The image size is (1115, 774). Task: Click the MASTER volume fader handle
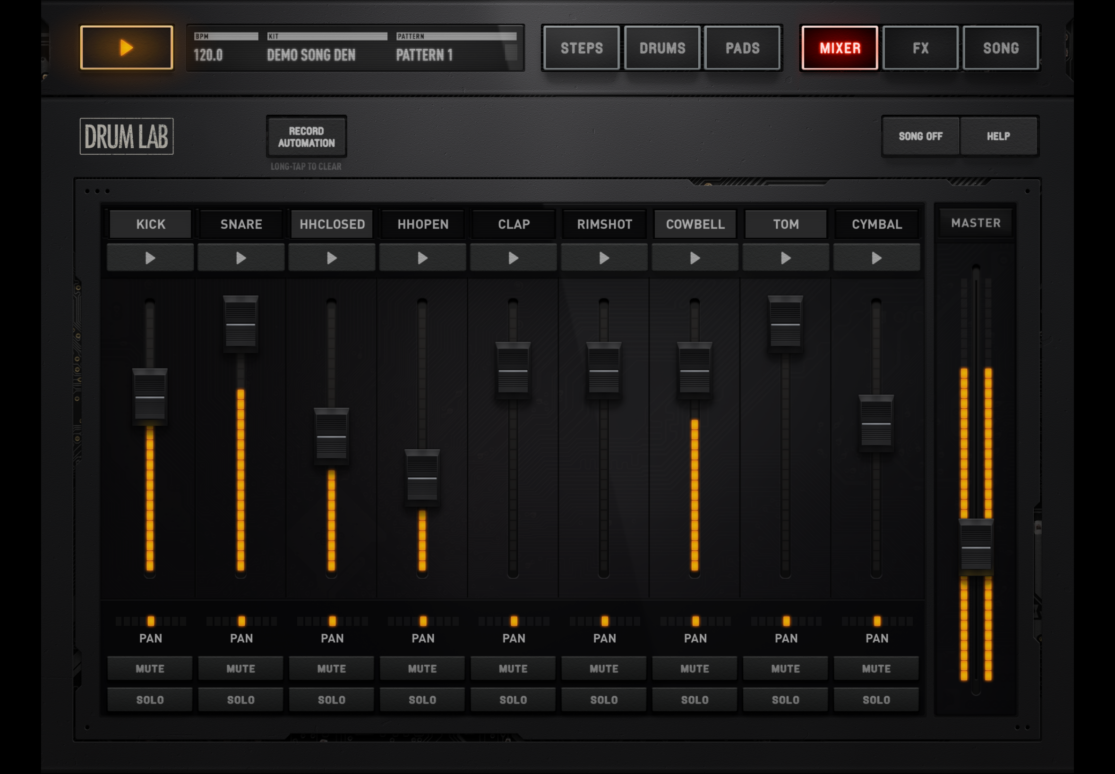(976, 547)
